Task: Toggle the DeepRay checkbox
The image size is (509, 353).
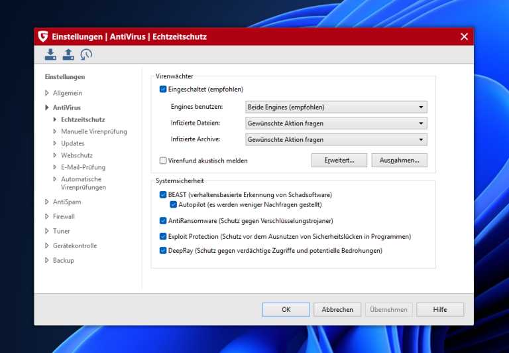Action: 163,251
